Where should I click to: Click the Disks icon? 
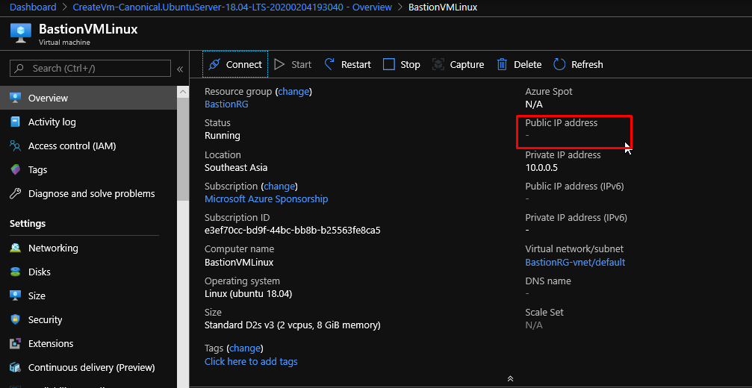pos(16,272)
